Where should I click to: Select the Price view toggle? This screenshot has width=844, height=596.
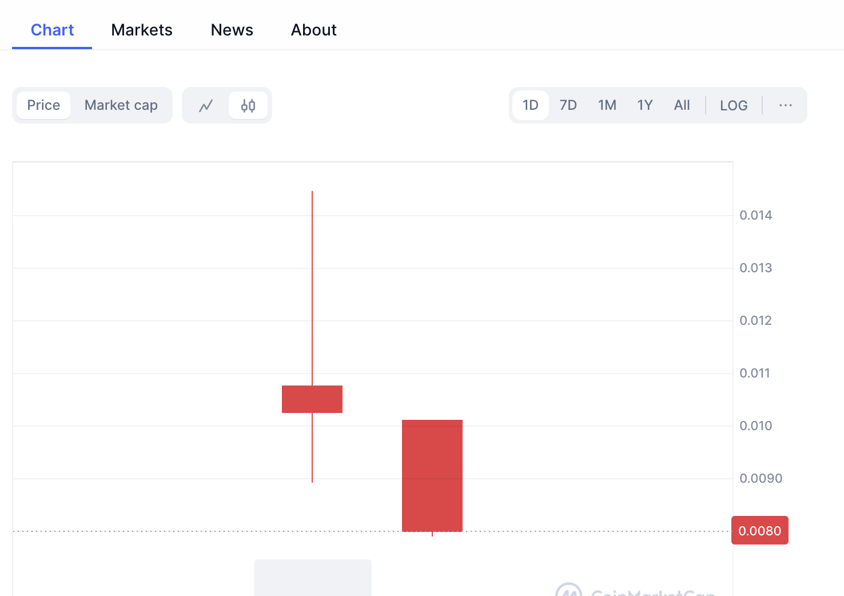pyautogui.click(x=43, y=105)
